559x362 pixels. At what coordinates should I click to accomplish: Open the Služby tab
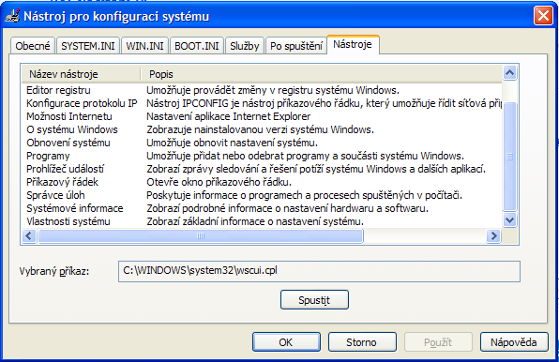click(245, 46)
